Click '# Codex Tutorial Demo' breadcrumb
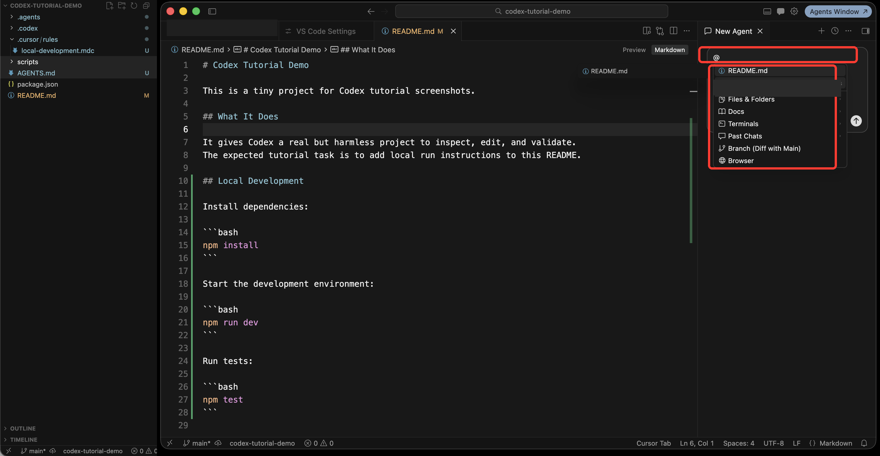This screenshot has height=456, width=880. click(282, 50)
